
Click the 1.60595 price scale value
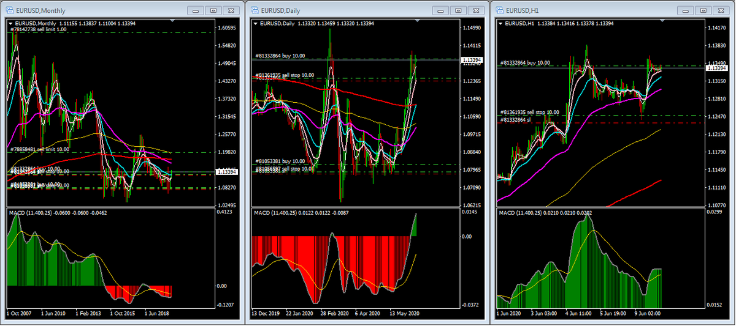(x=227, y=28)
